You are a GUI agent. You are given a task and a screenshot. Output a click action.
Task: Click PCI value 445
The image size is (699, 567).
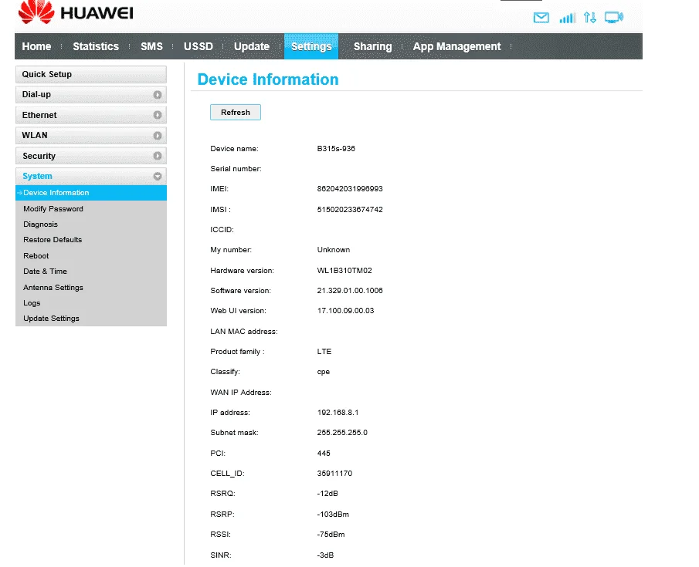coord(324,454)
